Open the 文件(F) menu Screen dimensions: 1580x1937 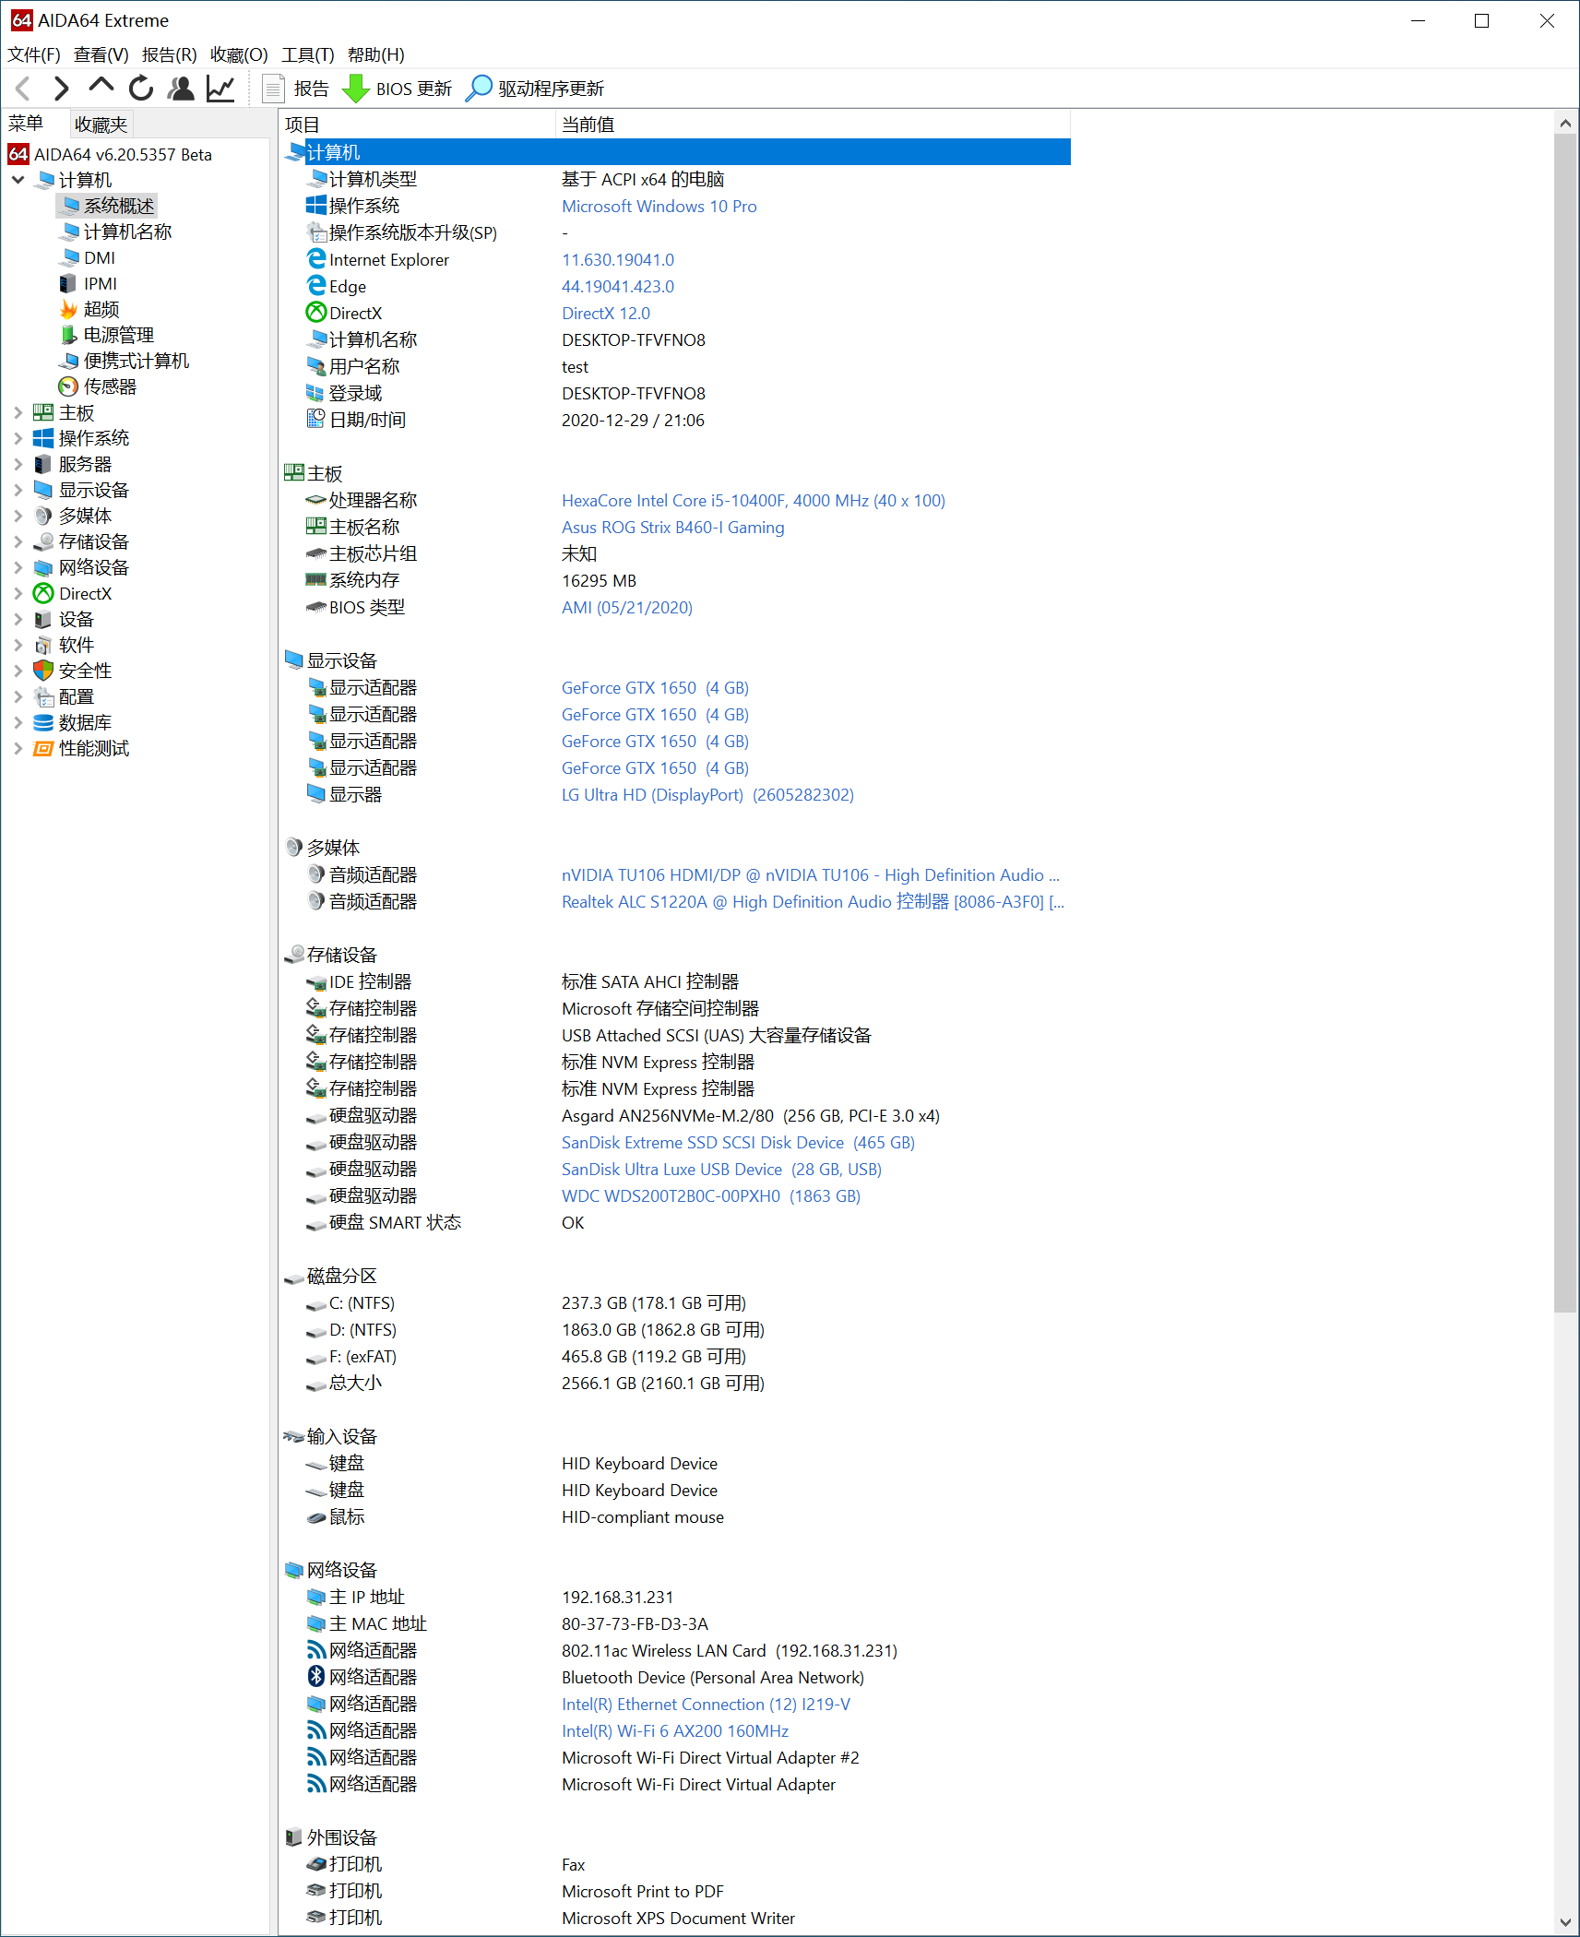coord(34,54)
